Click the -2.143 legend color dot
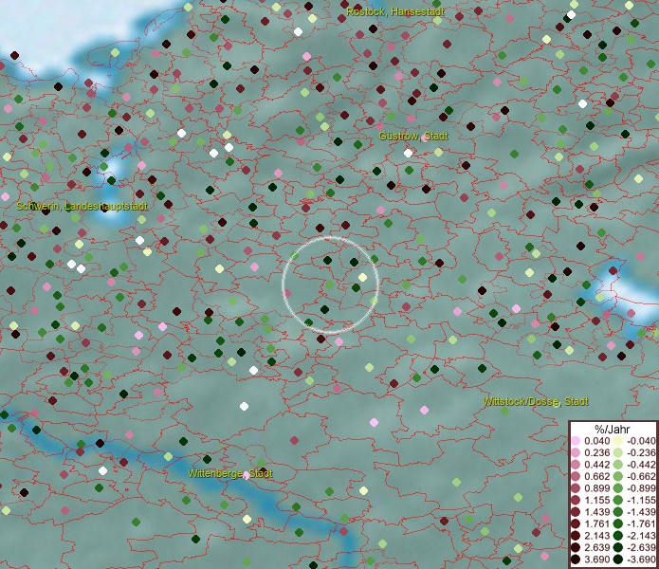Screen dimensions: 659x569 pyautogui.click(x=618, y=536)
